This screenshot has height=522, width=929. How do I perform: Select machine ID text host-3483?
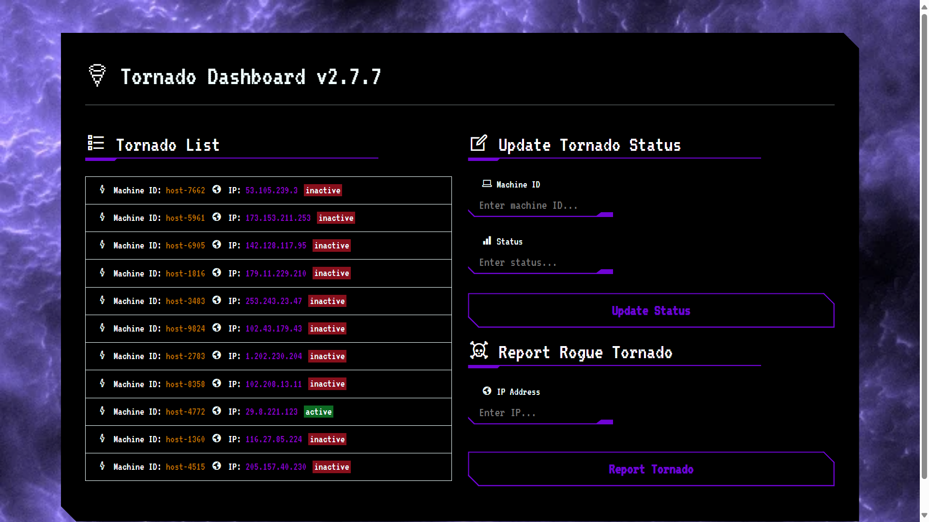[185, 302]
